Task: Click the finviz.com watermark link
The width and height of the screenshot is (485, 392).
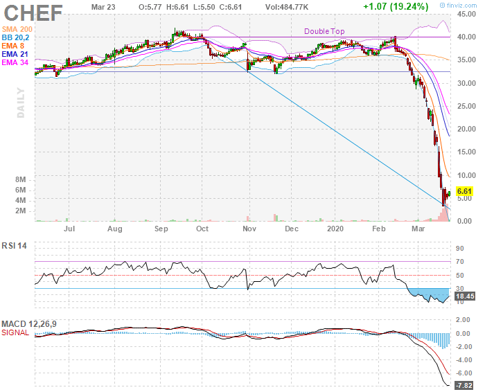Action: click(x=458, y=6)
